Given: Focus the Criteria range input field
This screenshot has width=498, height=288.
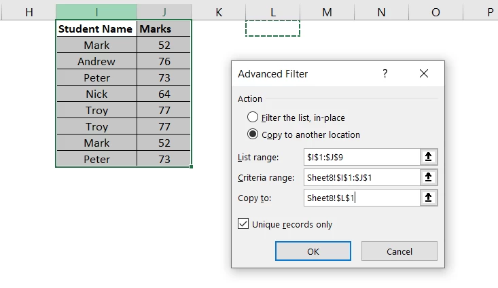Looking at the screenshot, I should click(x=361, y=177).
